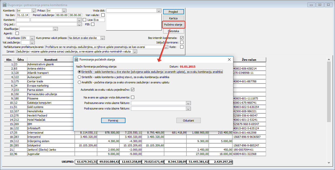The image size is (335, 170).
Task: Expand the Org.jed. dropdown
Action: 80,24
